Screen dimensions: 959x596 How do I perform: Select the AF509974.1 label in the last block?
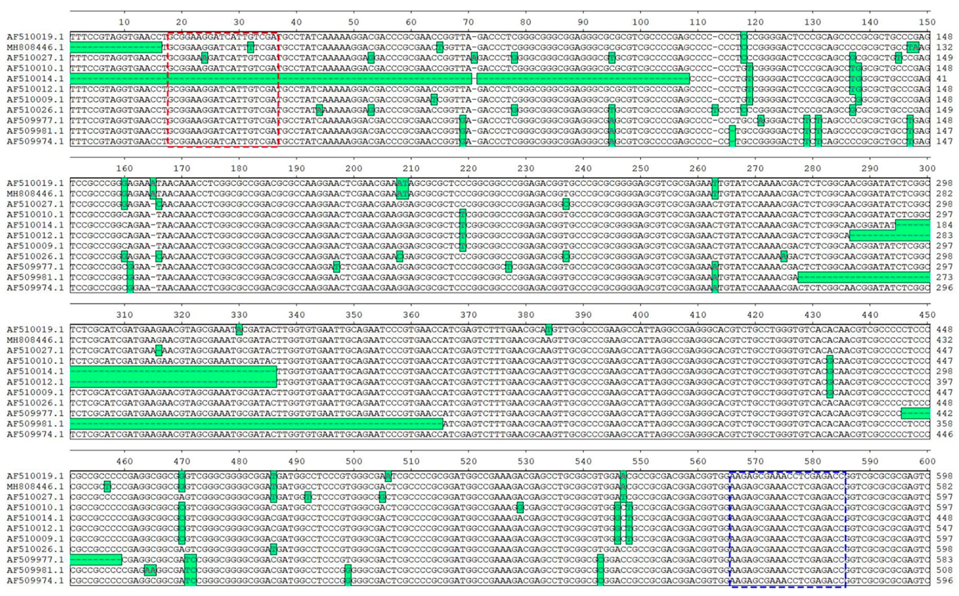[x=35, y=581]
